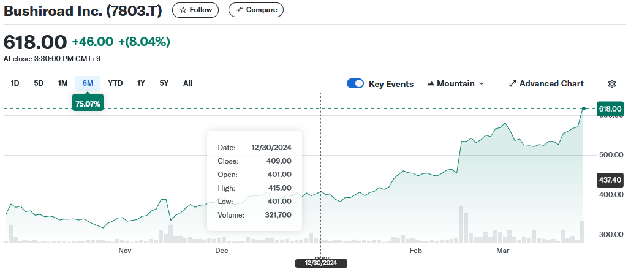Click the tooltip Close value 409.00
The height and width of the screenshot is (269, 631).
(x=279, y=161)
